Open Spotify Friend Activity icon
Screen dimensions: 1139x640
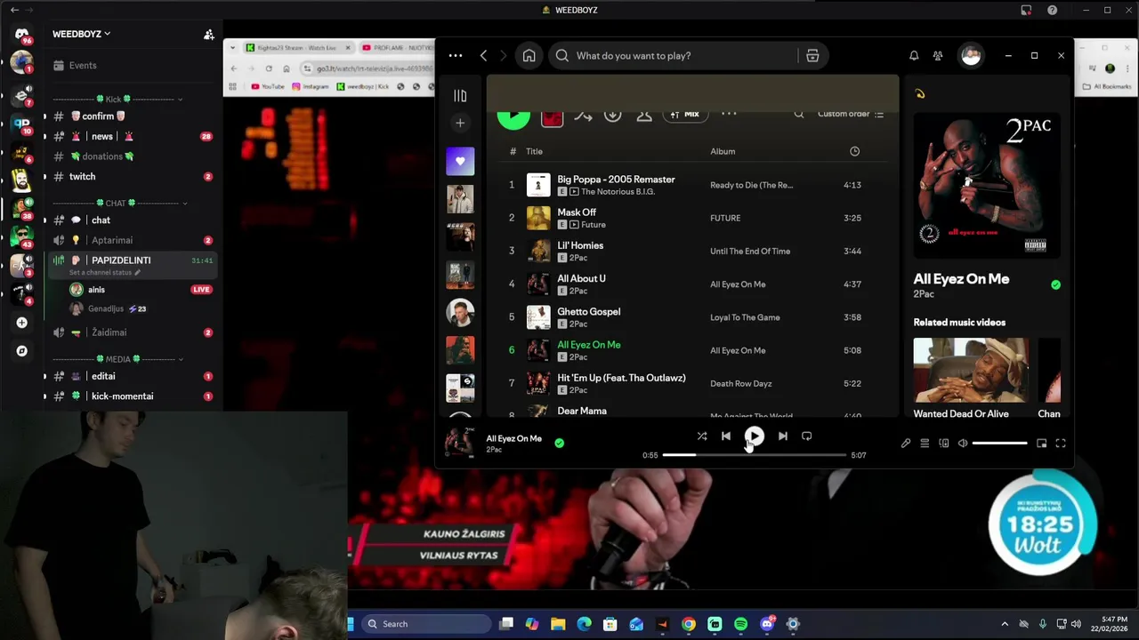(x=938, y=55)
